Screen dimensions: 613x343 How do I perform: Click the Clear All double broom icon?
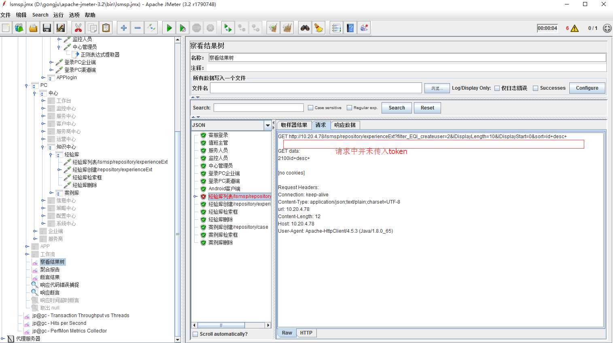(287, 28)
